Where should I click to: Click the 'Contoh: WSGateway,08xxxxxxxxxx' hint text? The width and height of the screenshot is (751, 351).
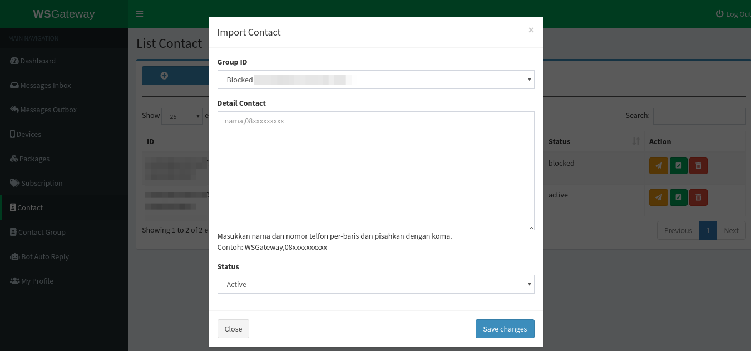[x=272, y=247]
